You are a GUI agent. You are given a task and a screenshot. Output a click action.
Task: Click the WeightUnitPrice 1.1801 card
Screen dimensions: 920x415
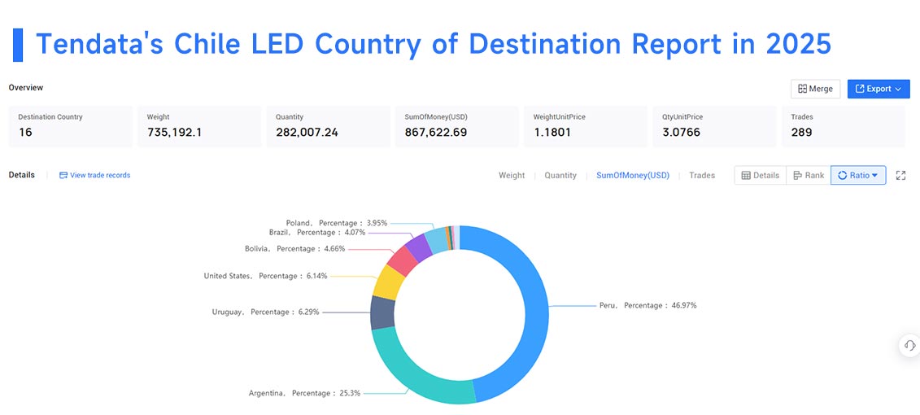586,126
